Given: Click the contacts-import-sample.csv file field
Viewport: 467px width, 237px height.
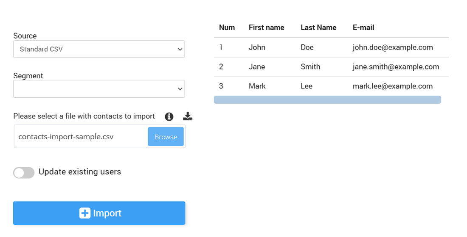Looking at the screenshot, I should (x=81, y=137).
